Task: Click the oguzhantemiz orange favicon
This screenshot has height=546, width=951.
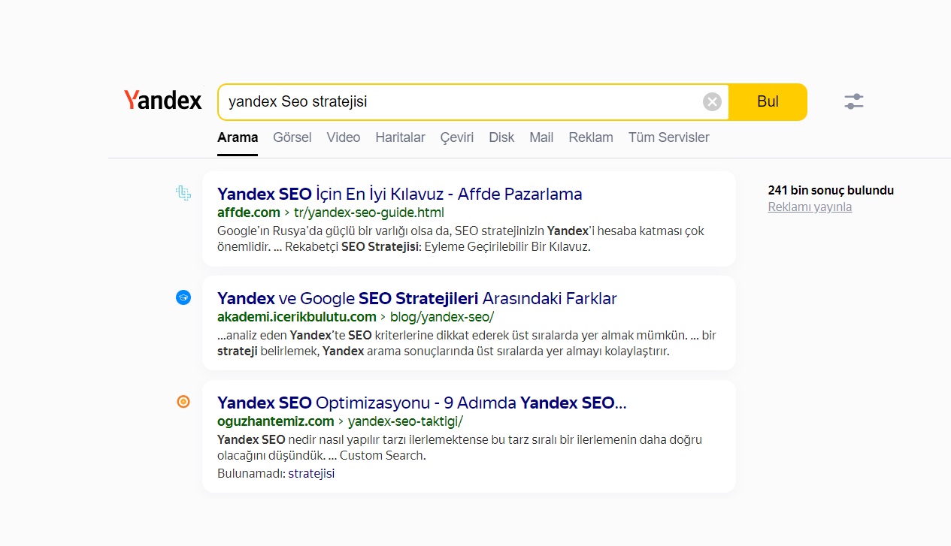Action: pyautogui.click(x=183, y=402)
